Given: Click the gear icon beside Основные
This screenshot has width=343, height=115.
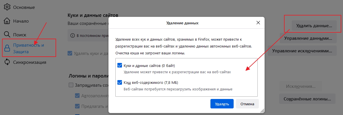Looking at the screenshot, I should pos(7,7).
